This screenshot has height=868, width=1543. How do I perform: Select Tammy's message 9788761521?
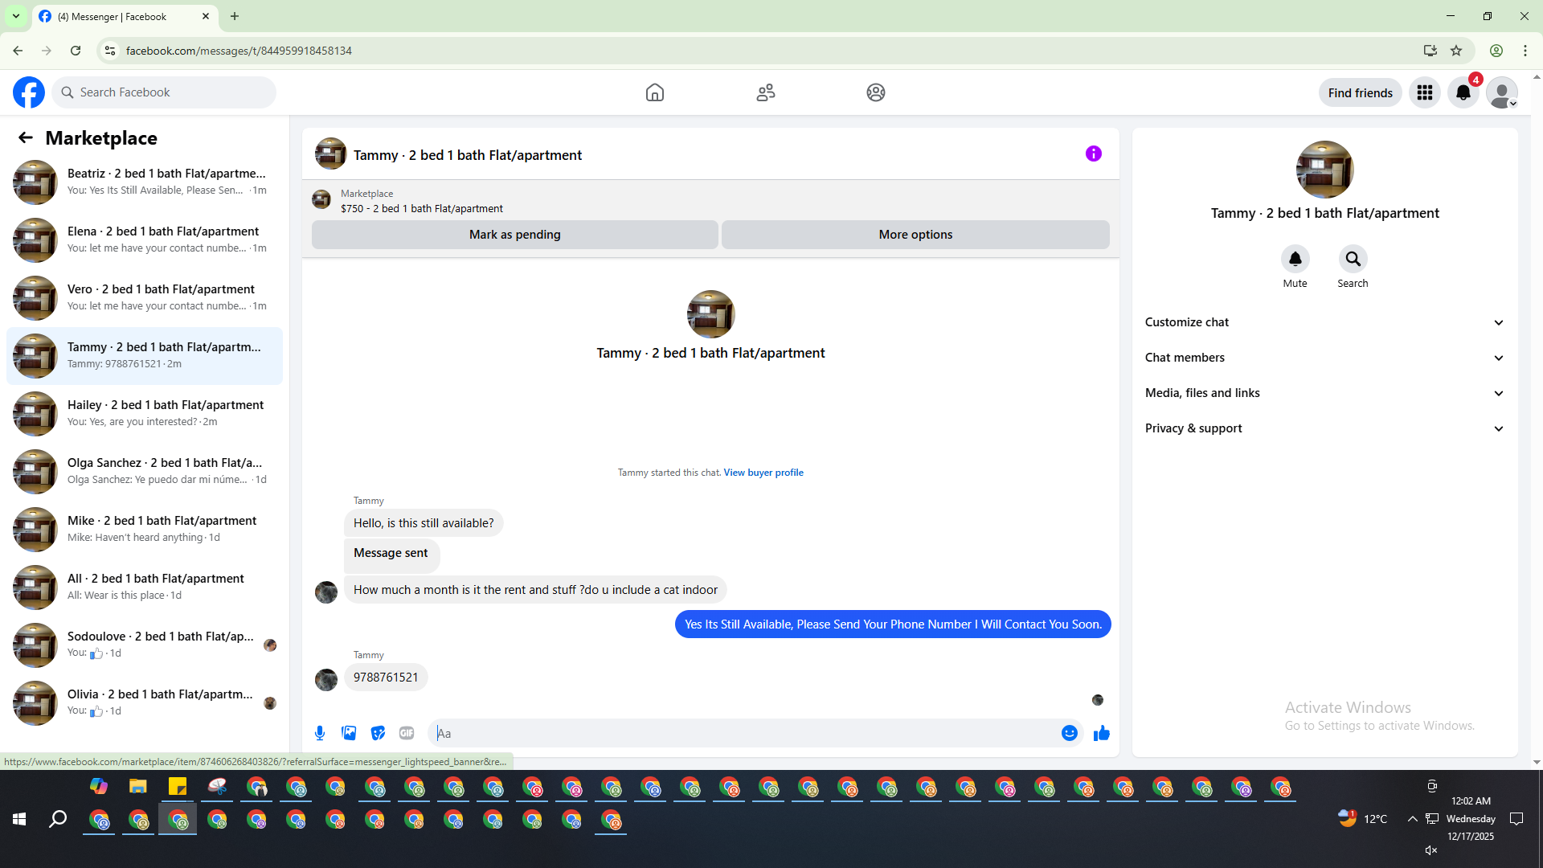pyautogui.click(x=386, y=678)
